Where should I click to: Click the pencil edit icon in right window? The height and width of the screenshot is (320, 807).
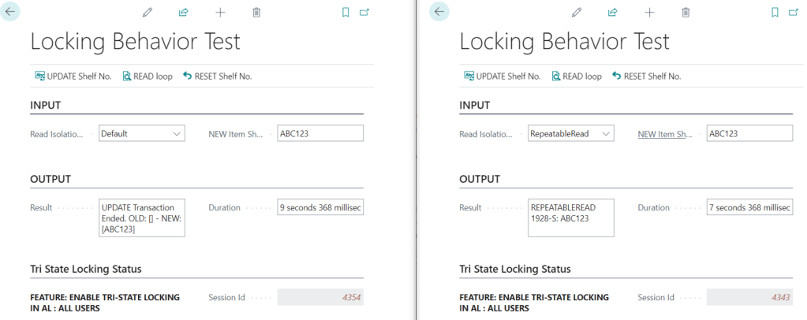(577, 13)
